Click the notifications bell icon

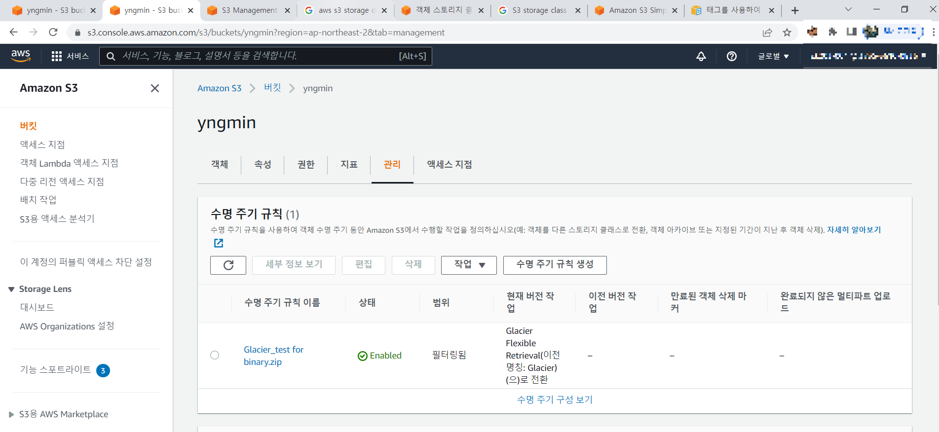pos(701,56)
